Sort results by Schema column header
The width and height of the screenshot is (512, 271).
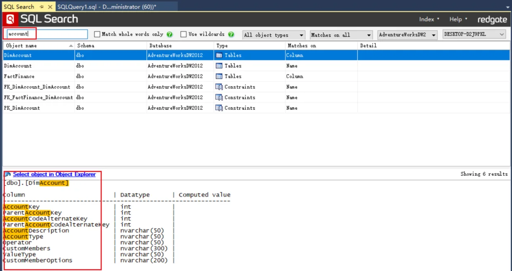[111, 46]
